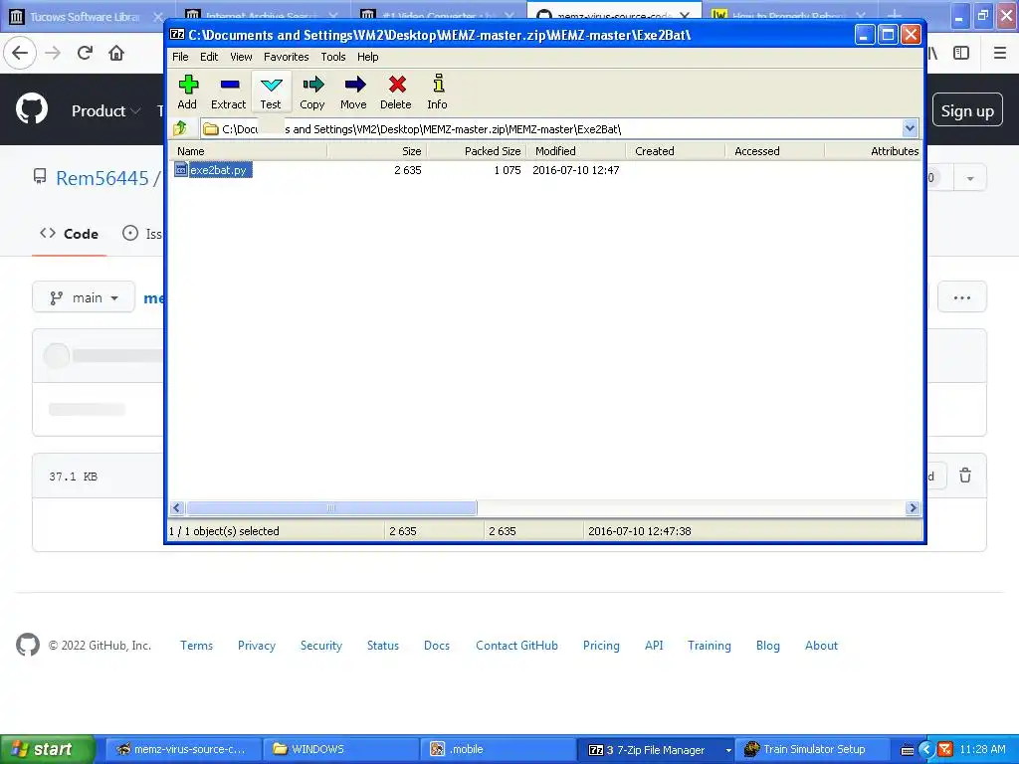Switch to Tucows Software Library tab
Screen dimensions: 1019x764
(x=87, y=17)
